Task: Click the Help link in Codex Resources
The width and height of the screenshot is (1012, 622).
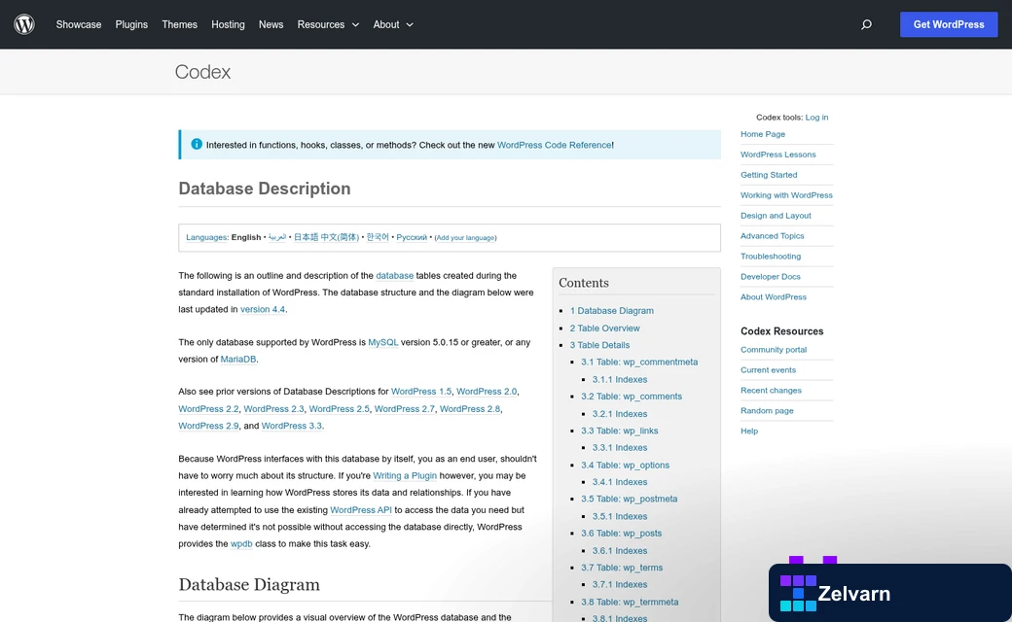Action: point(749,432)
